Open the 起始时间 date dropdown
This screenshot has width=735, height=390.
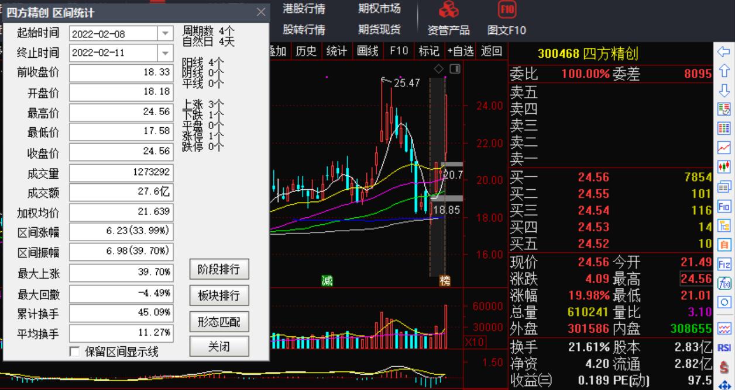[165, 33]
